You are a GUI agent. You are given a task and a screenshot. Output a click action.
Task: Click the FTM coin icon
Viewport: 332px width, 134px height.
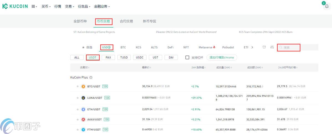click(x=83, y=130)
